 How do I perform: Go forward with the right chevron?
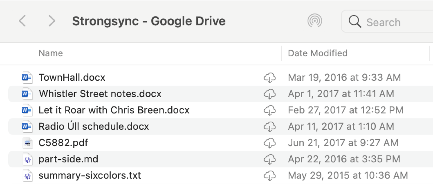click(x=51, y=21)
